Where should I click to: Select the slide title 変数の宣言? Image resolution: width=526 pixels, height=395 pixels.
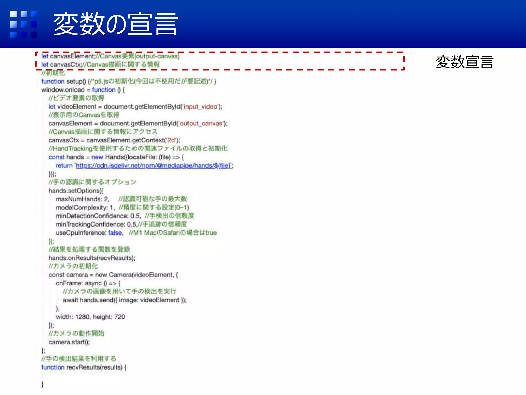pyautogui.click(x=116, y=24)
